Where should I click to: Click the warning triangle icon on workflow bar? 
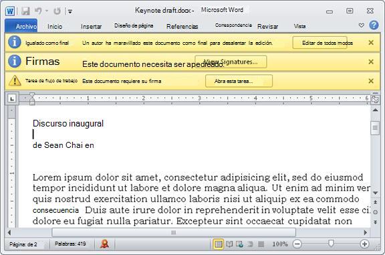tap(15, 80)
